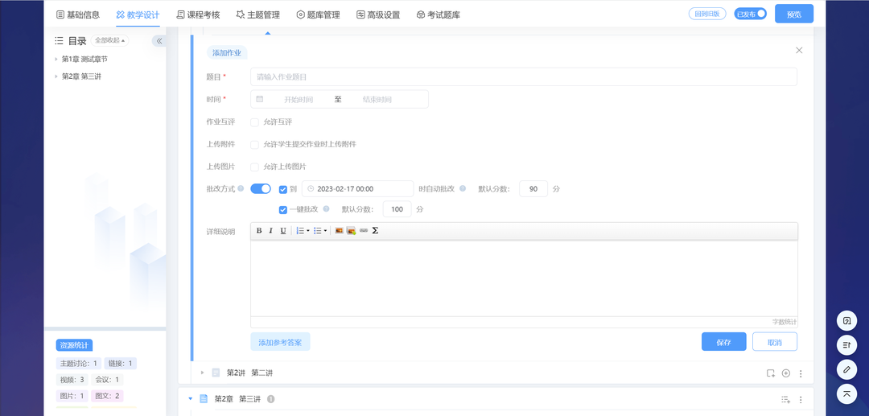Check the 允许上传图片 checkbox
Viewport: 869px width, 416px height.
point(255,167)
